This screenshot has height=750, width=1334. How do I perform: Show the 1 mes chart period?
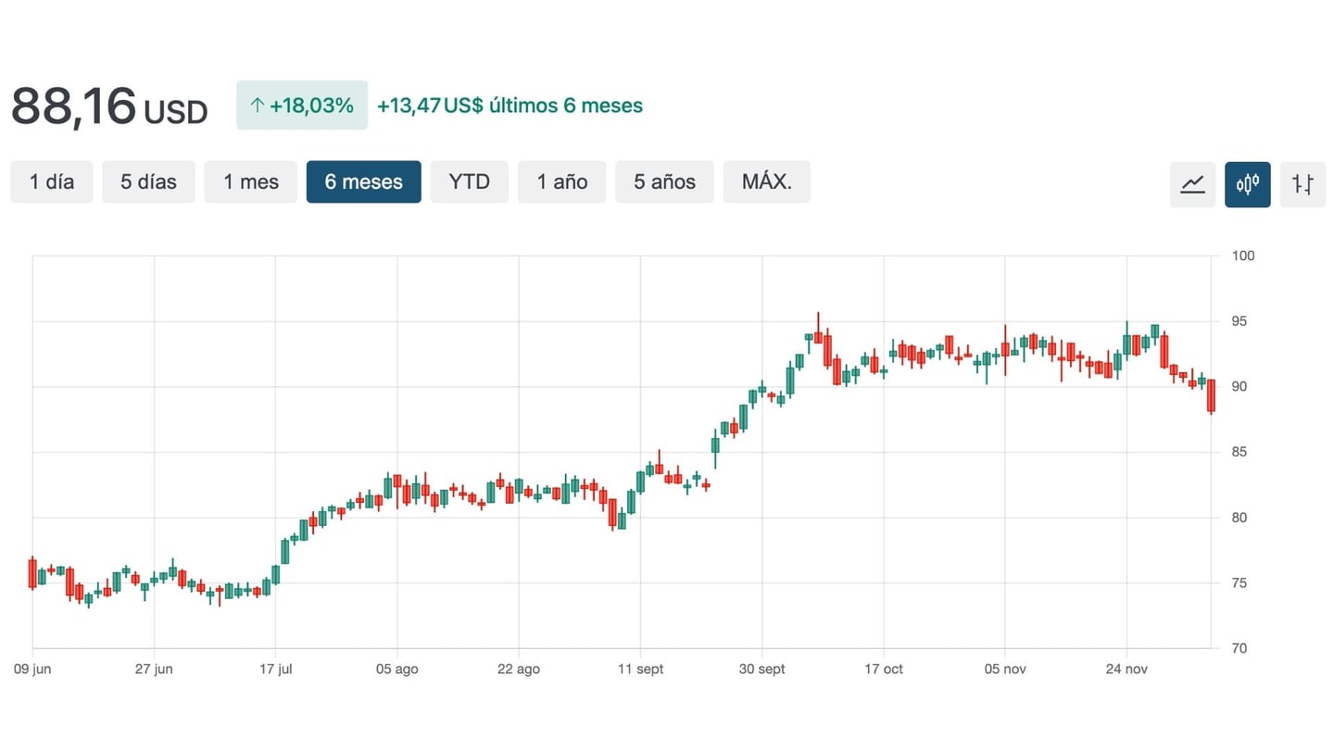pyautogui.click(x=251, y=181)
